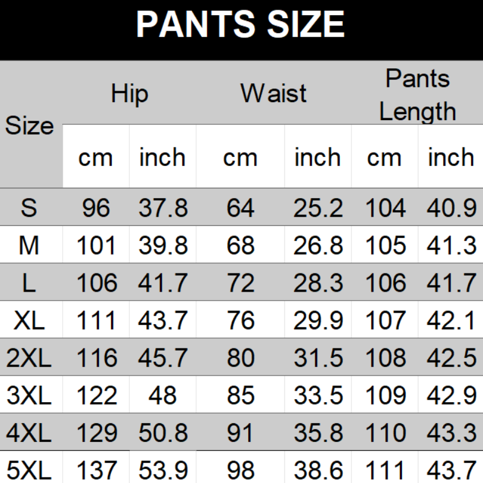The height and width of the screenshot is (483, 483).
Task: Click the Hip column header
Action: click(x=129, y=94)
